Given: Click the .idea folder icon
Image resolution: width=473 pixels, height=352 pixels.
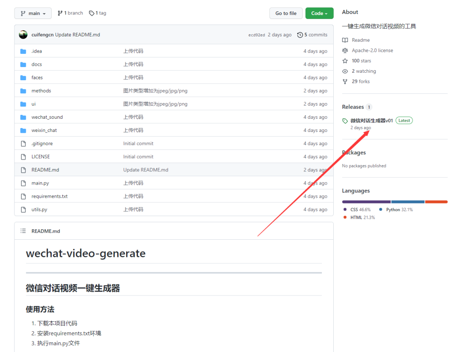Looking at the screenshot, I should point(23,51).
